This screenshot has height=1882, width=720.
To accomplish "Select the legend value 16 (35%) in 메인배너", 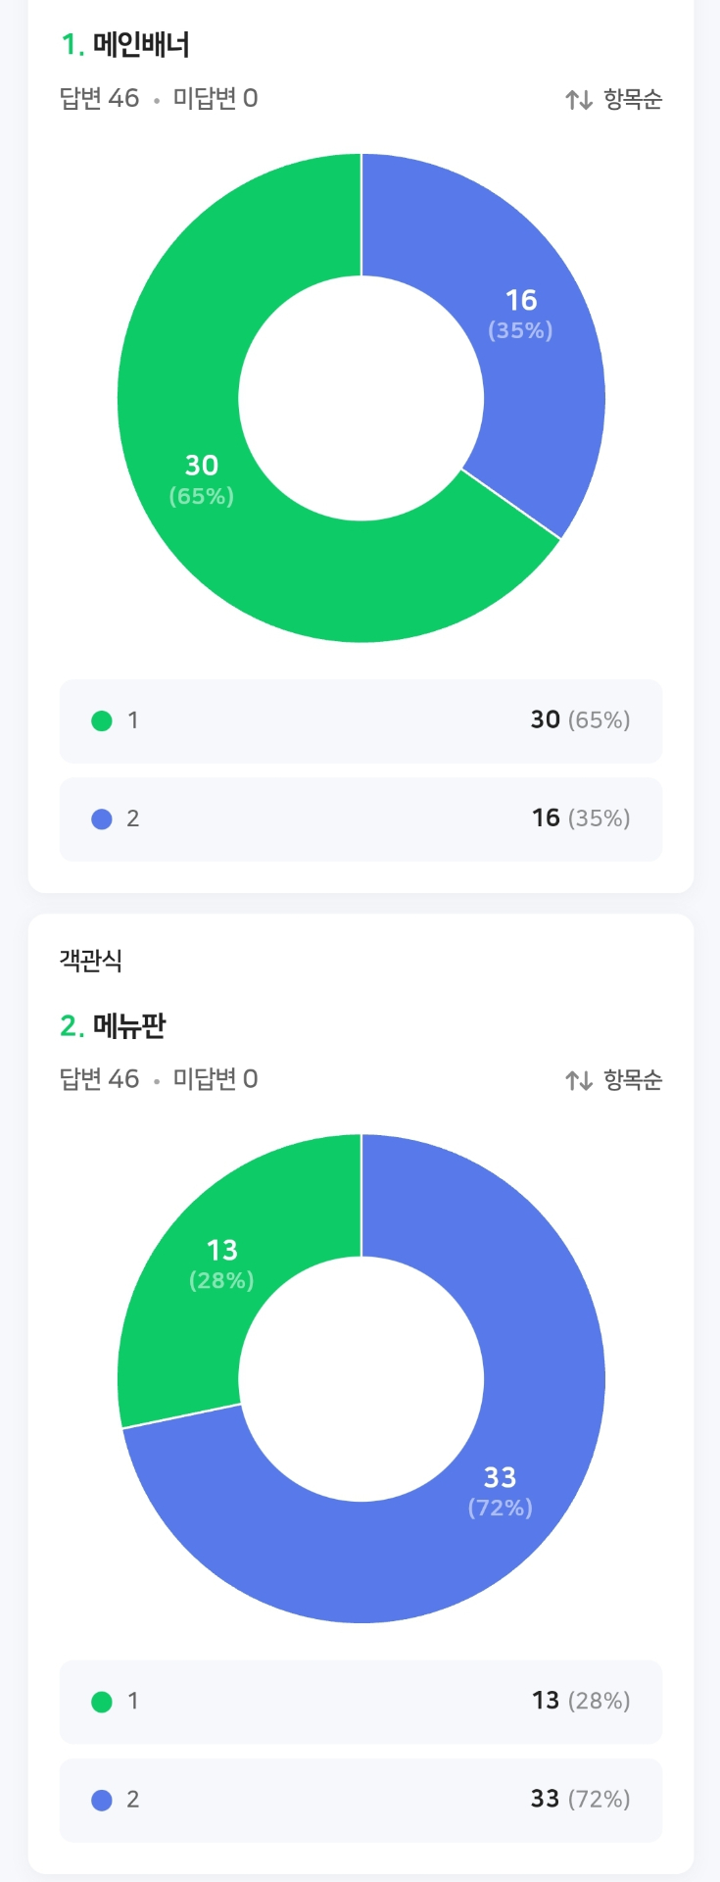I will coord(580,818).
